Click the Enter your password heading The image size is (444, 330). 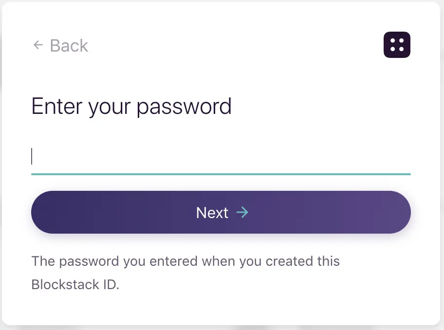pyautogui.click(x=131, y=106)
